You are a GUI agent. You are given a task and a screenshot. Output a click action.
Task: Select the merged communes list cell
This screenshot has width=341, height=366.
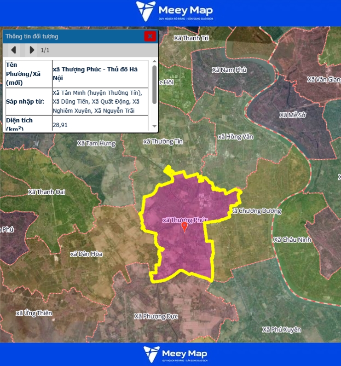100,102
